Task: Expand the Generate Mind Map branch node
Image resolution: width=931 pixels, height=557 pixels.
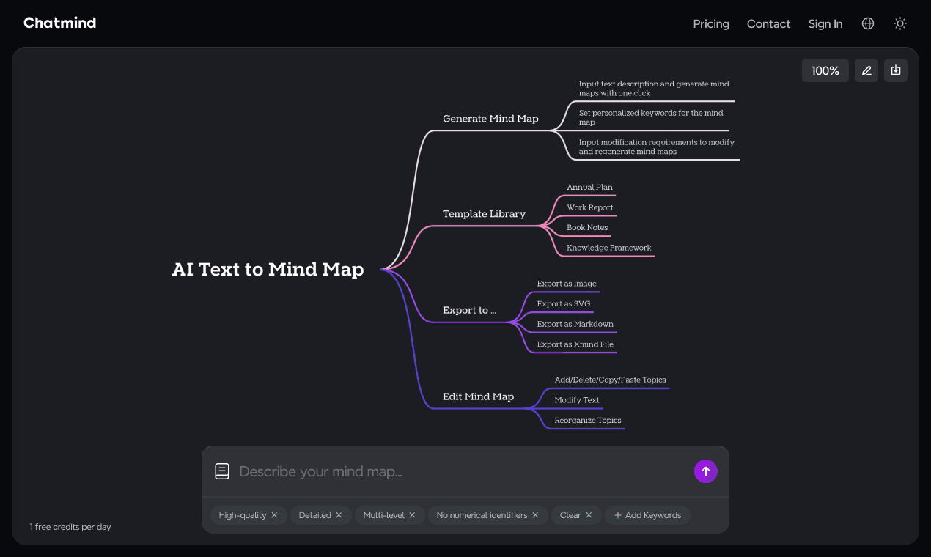Action: 490,118
